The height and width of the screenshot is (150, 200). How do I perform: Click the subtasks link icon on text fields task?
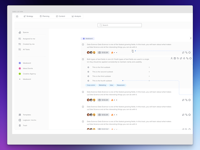[x=187, y=58]
